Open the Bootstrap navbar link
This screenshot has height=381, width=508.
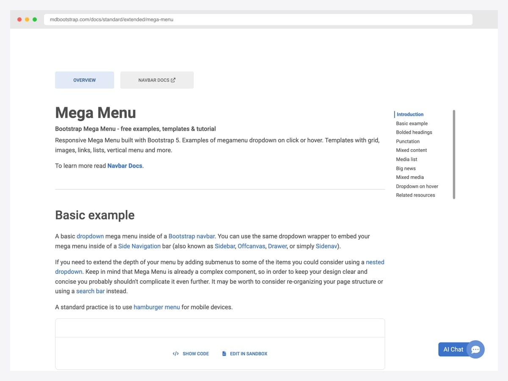tap(192, 236)
